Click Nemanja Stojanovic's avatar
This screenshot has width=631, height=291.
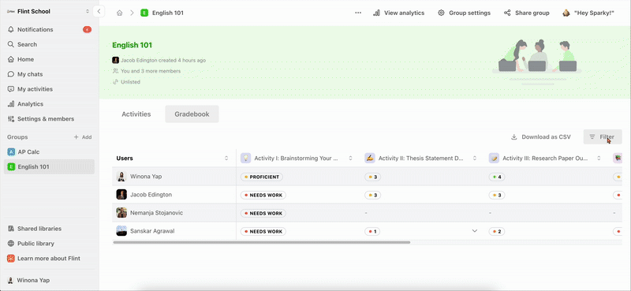click(121, 212)
